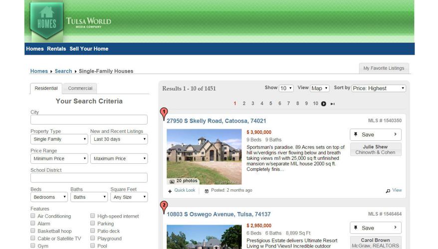Open the Homes nav menu item
Screen dimensions: 438x249
point(35,49)
